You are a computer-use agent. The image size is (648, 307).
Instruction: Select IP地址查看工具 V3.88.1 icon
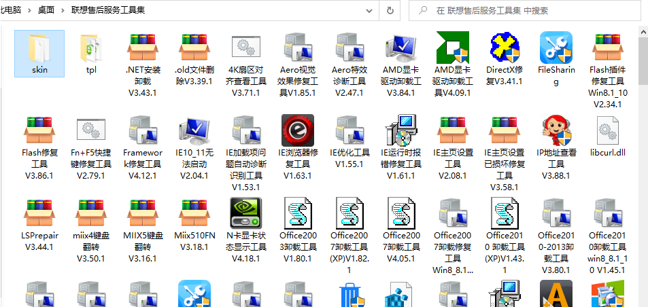click(556, 130)
